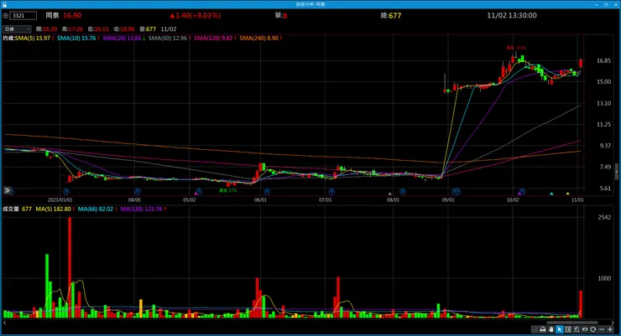Activate the arrow pointer tool
The image size is (621, 336).
tap(560, 329)
